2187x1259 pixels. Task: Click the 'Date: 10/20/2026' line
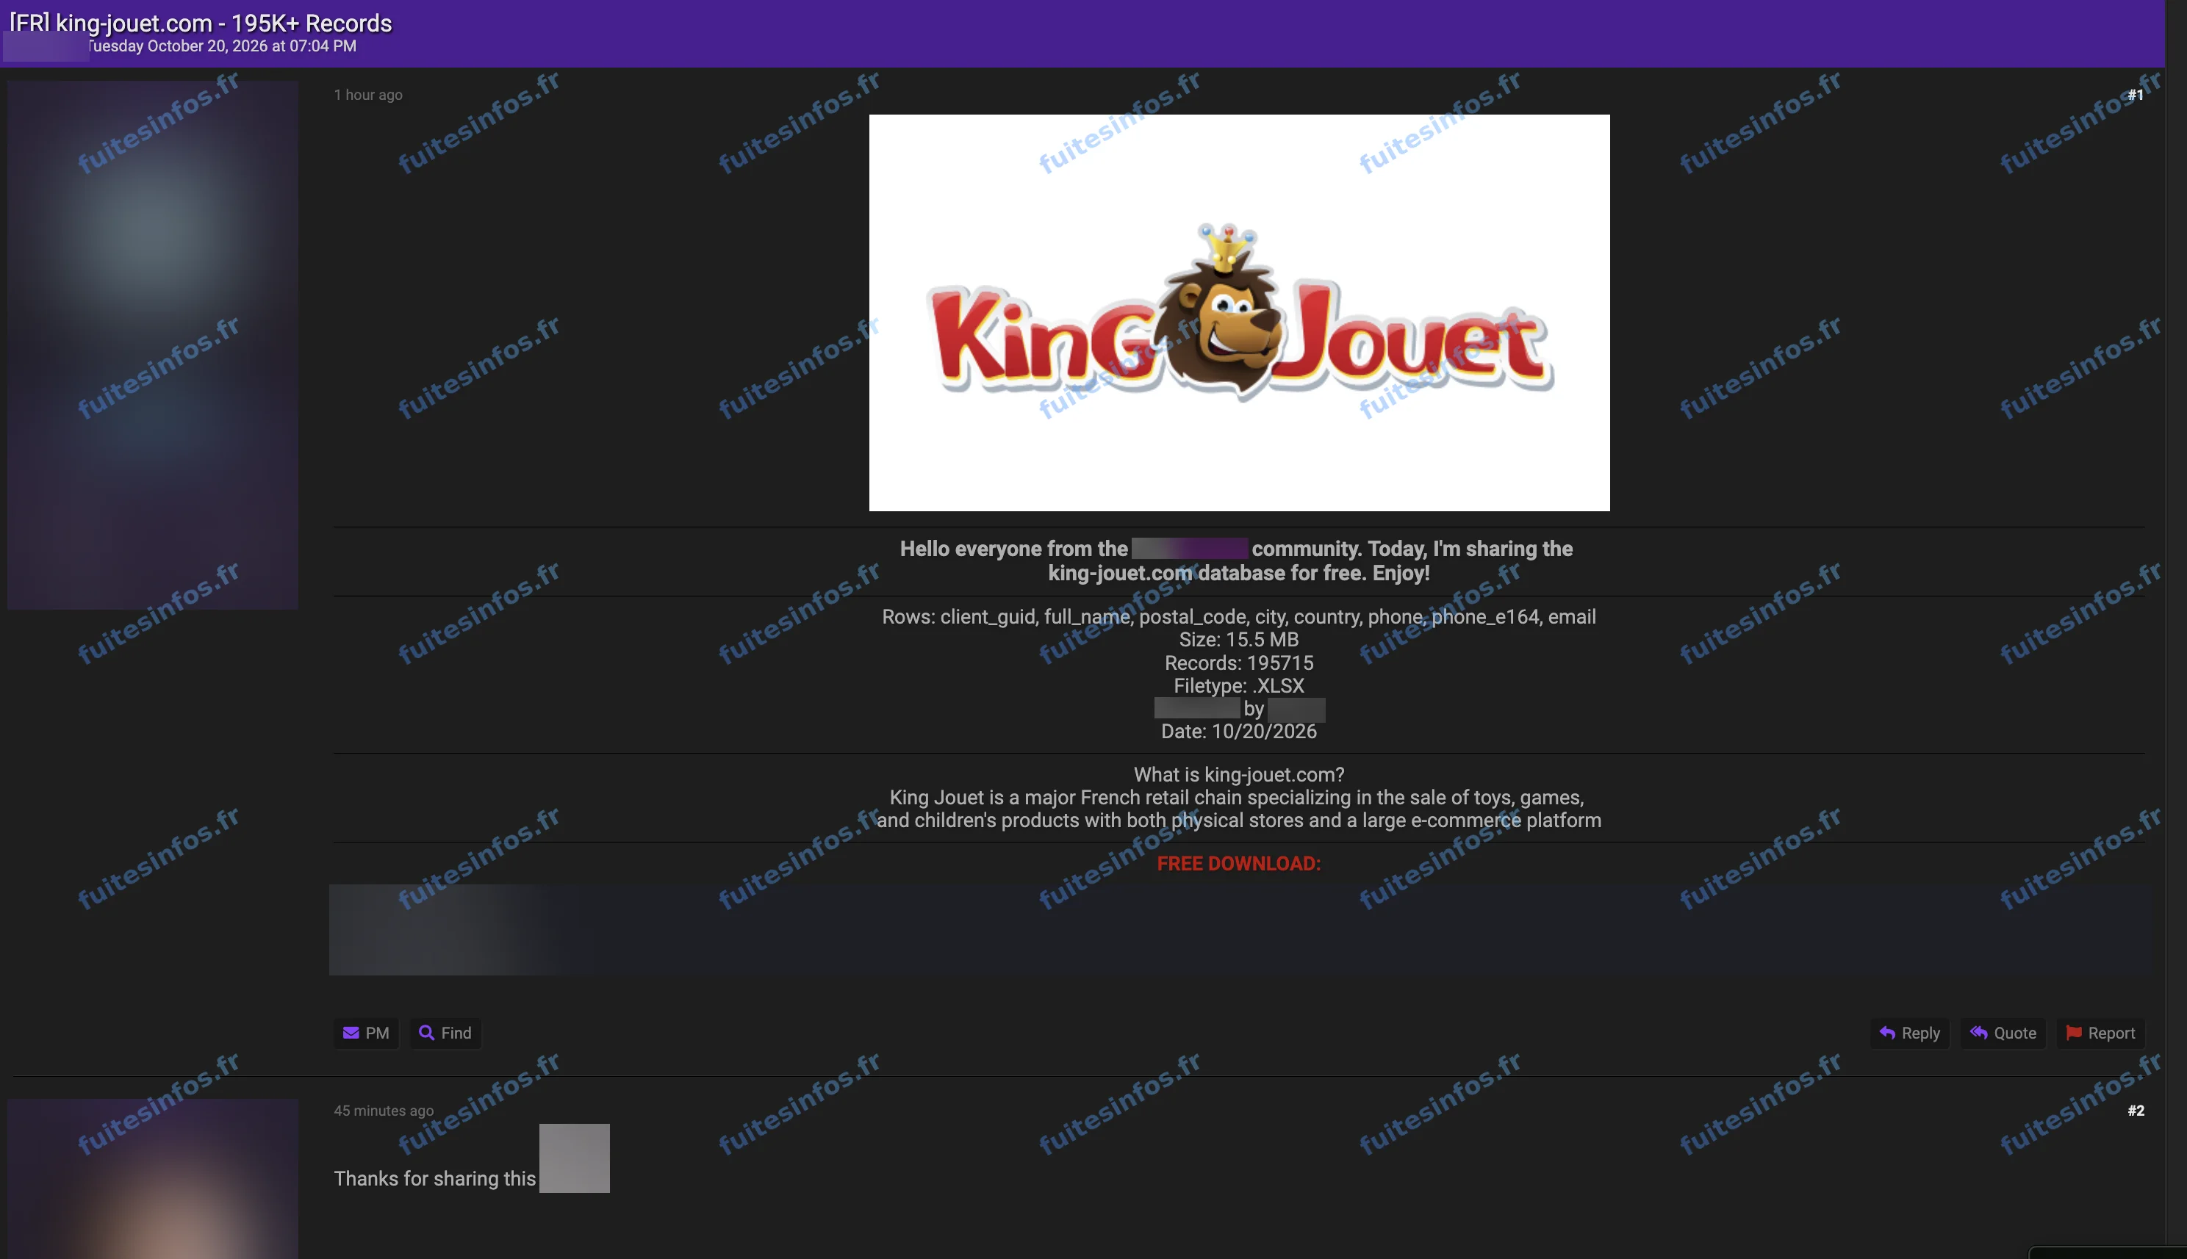pyautogui.click(x=1239, y=732)
